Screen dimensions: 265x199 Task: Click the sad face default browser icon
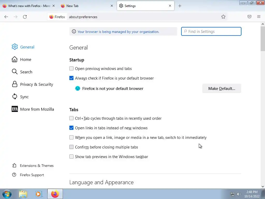[x=78, y=88]
